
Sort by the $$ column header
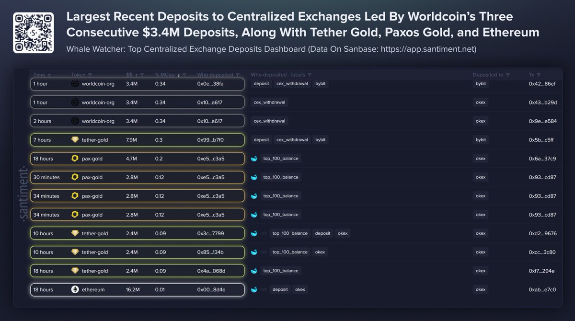point(129,75)
